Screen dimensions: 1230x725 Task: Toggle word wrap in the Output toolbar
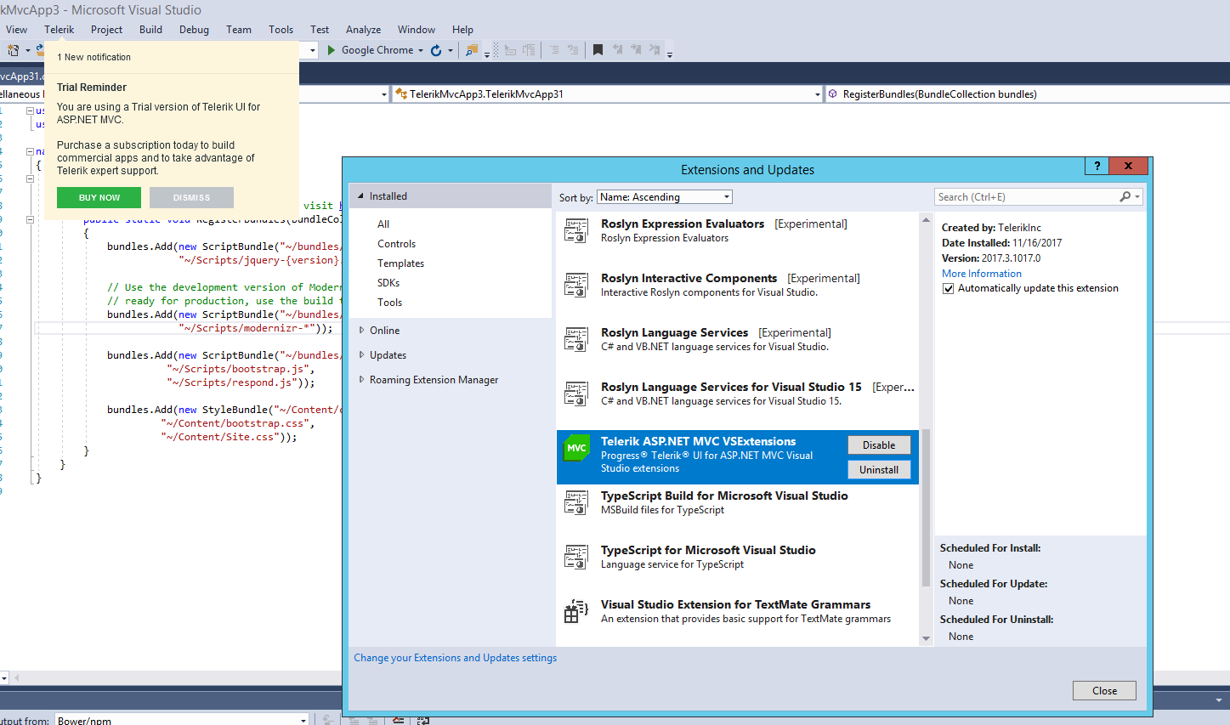pos(422,721)
